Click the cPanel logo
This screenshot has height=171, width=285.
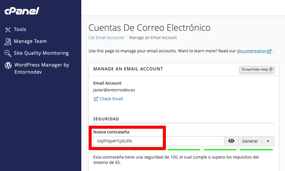coord(22,11)
